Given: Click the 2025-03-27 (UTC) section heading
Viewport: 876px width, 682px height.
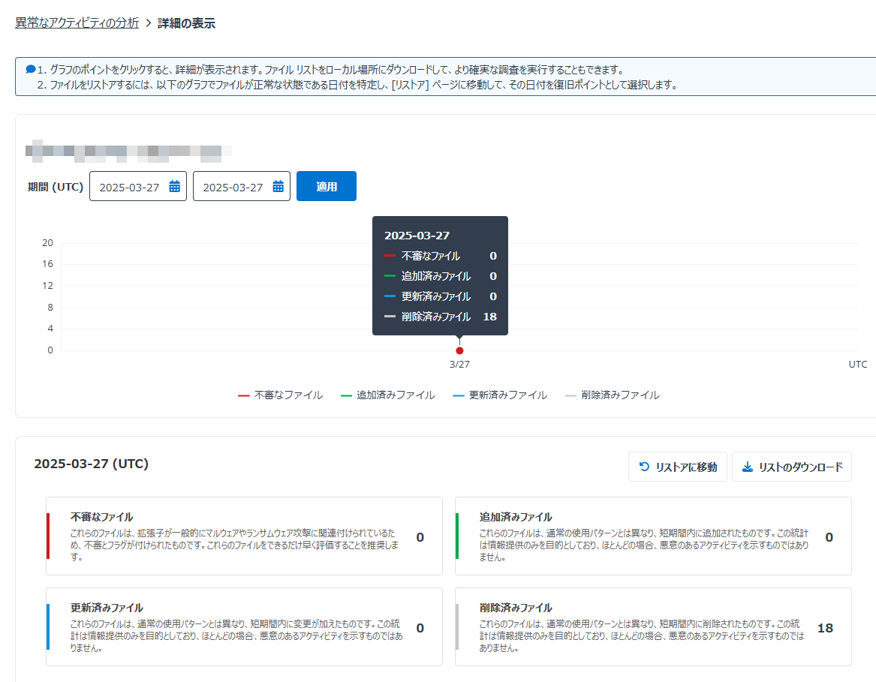Looking at the screenshot, I should 91,464.
